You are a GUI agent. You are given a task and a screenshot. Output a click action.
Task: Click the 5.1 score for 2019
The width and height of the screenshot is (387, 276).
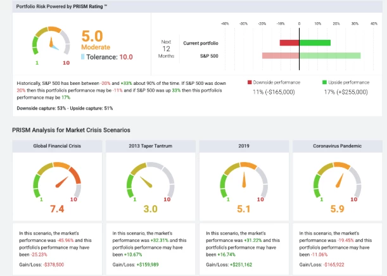coord(244,209)
